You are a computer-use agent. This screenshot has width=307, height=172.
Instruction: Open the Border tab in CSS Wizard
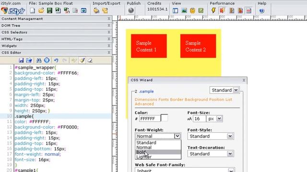(x=177, y=99)
